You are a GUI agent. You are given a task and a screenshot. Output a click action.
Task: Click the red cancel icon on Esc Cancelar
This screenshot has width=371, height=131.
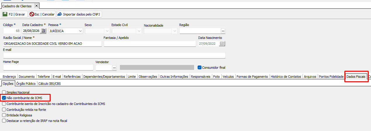[x=32, y=14]
